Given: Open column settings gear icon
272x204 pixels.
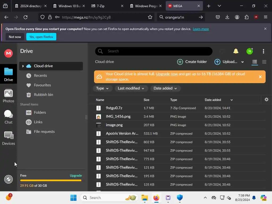Looking at the screenshot, I should 266,100.
